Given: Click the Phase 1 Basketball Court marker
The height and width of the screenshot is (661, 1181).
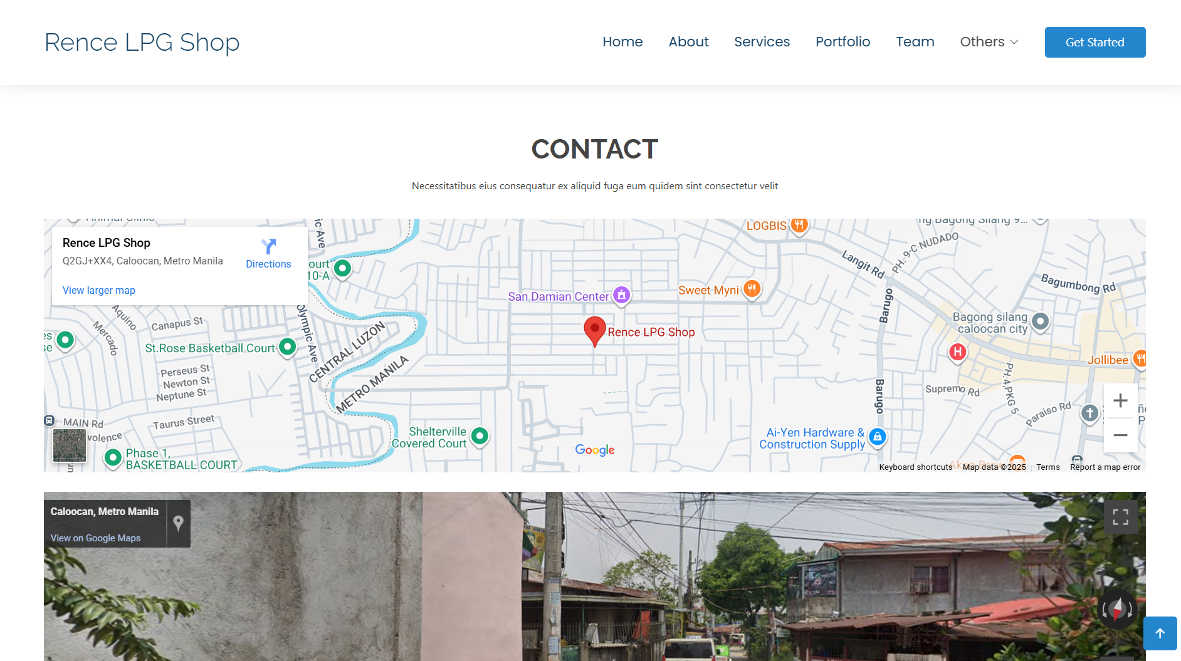Looking at the screenshot, I should [113, 458].
